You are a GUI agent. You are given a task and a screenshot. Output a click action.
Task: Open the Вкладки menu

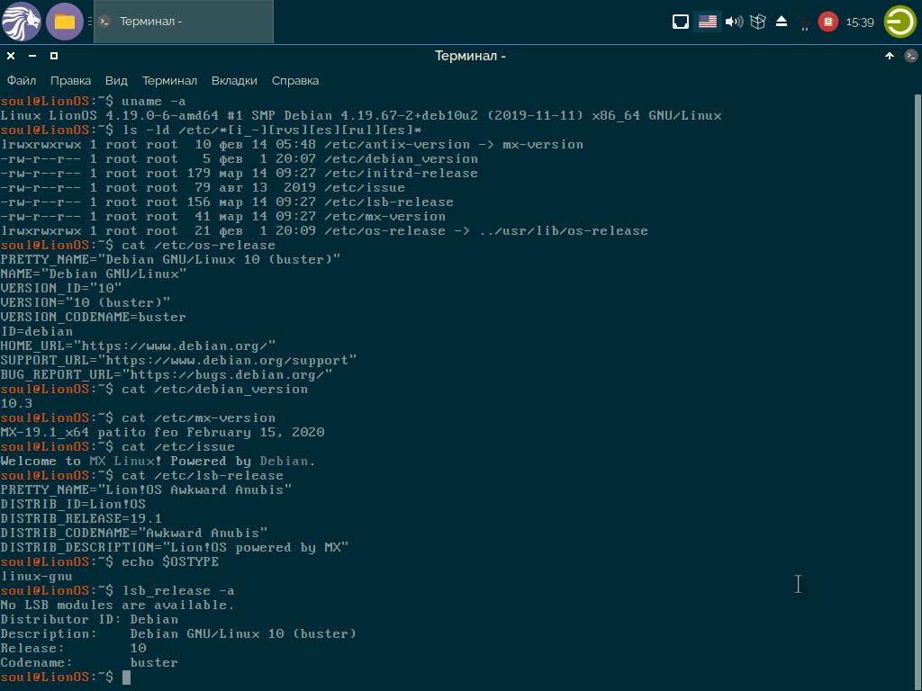234,80
